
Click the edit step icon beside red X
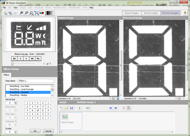pyautogui.click(x=129, y=108)
